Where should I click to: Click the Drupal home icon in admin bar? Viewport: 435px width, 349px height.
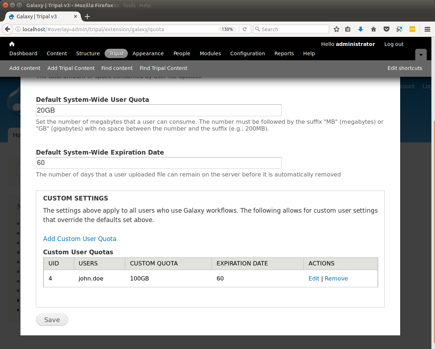click(12, 44)
